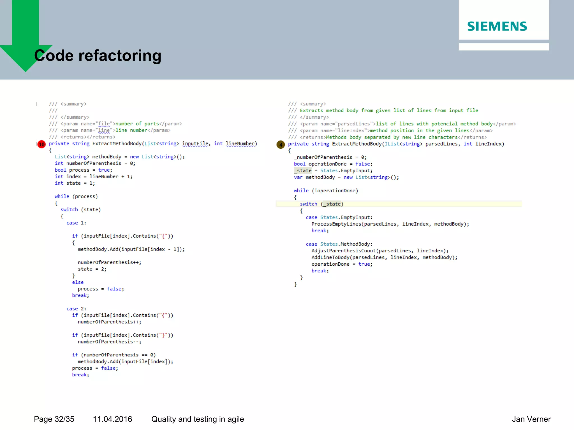Click author name 'Jan Verner'
574x430 pixels.
531,419
